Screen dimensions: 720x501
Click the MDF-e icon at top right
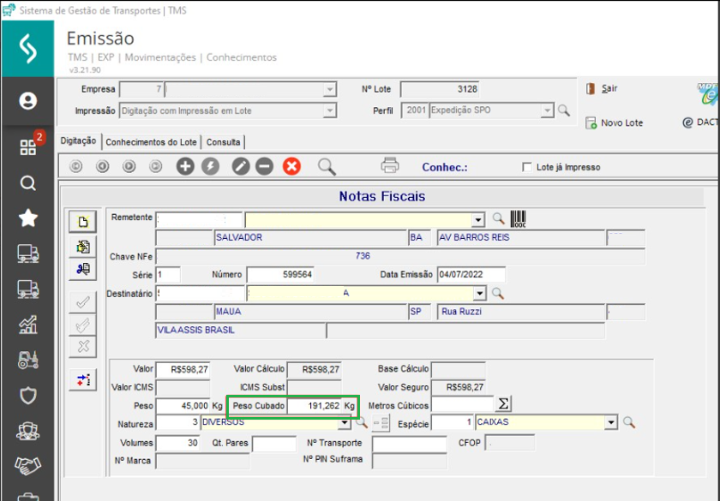(x=709, y=93)
